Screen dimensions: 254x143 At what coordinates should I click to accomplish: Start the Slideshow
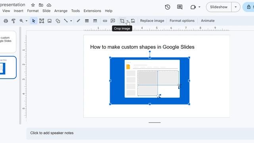[219, 7]
